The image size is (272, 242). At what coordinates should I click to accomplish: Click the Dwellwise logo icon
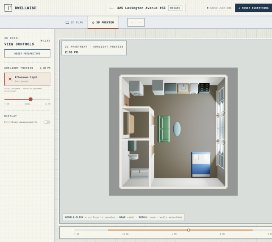(8, 8)
